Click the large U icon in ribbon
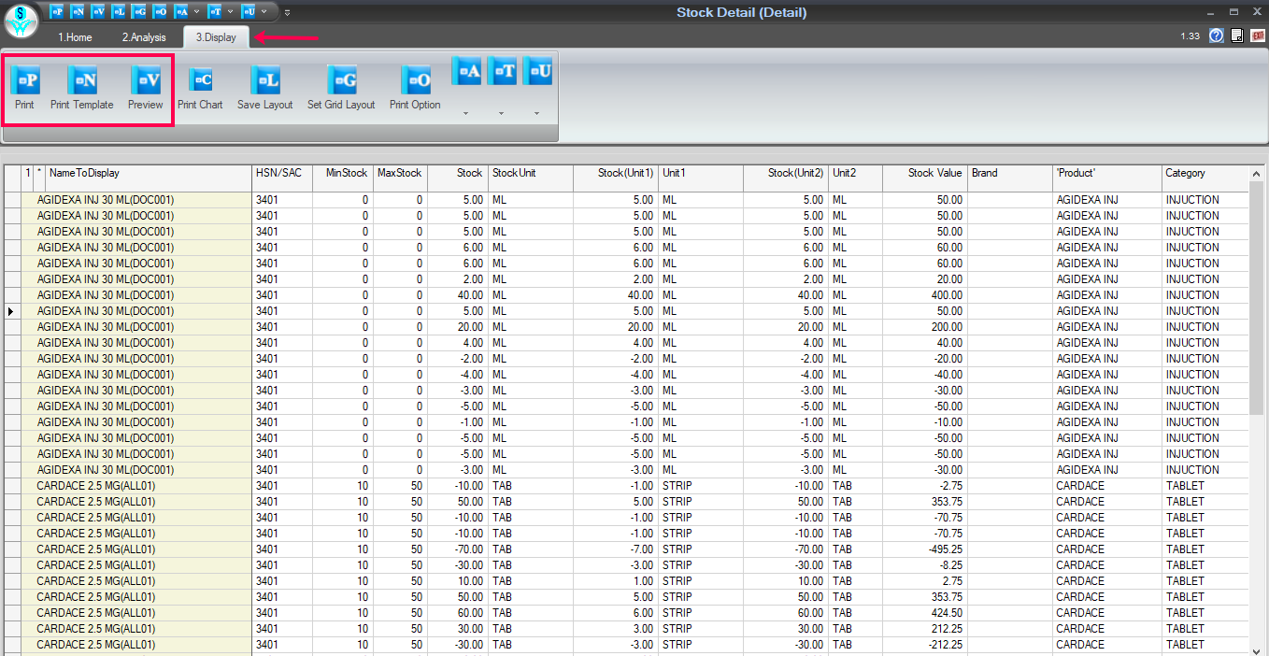 537,71
